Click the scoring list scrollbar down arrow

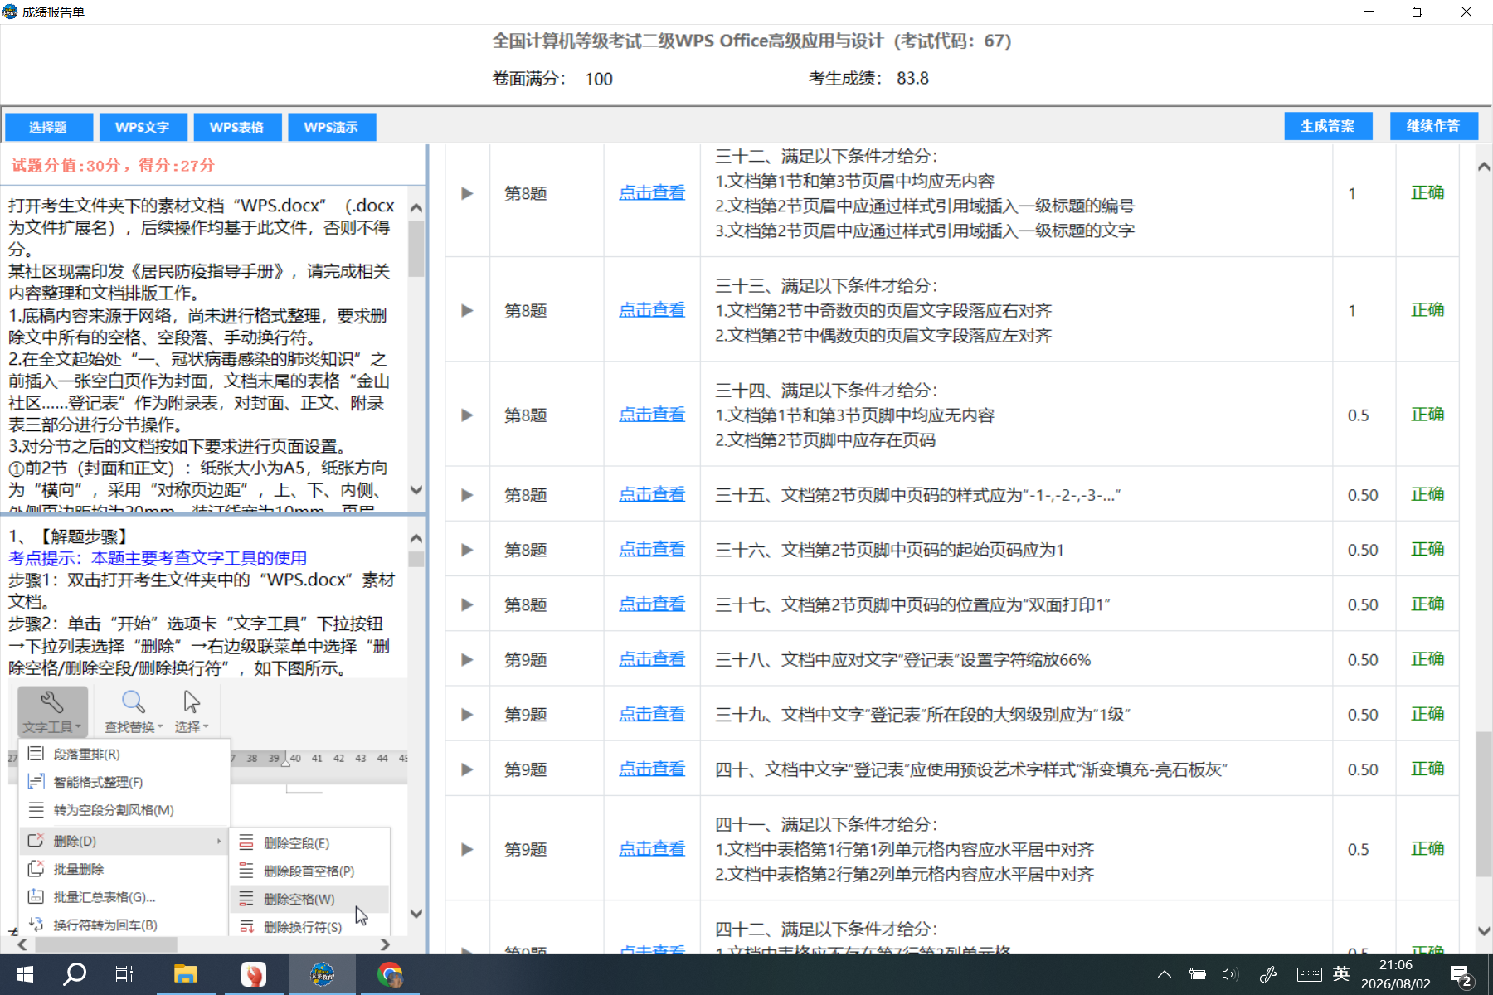point(1484,931)
